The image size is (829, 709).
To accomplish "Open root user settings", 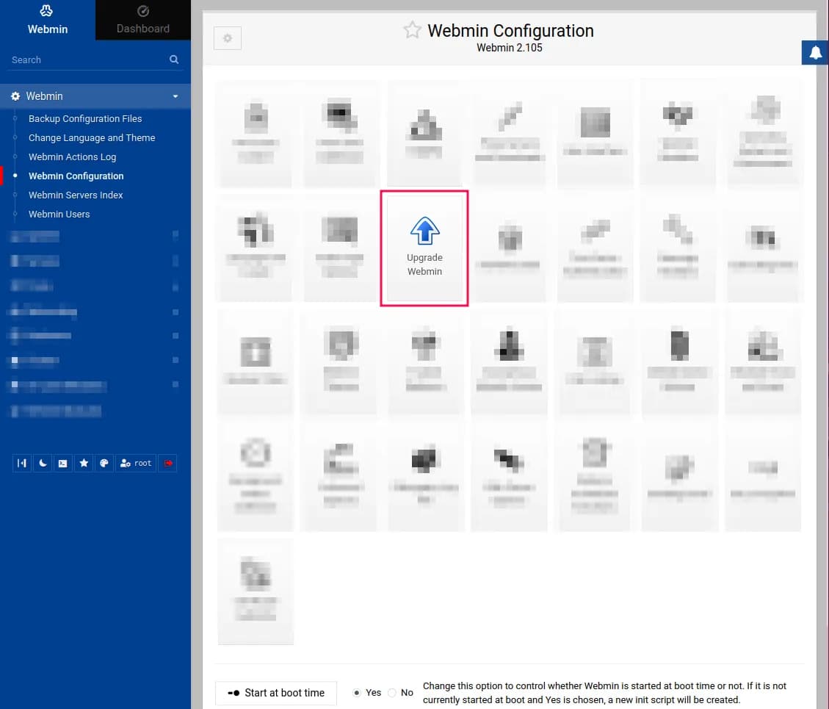I will tap(136, 463).
